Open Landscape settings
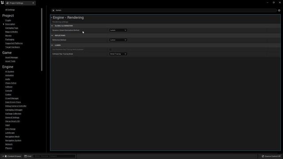The height and width of the screenshot is (159, 283). coord(10,133)
